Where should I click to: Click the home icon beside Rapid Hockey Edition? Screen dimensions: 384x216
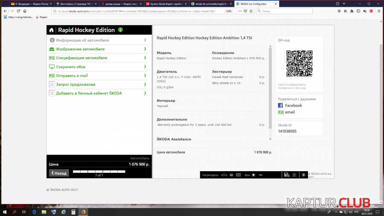coord(52,30)
